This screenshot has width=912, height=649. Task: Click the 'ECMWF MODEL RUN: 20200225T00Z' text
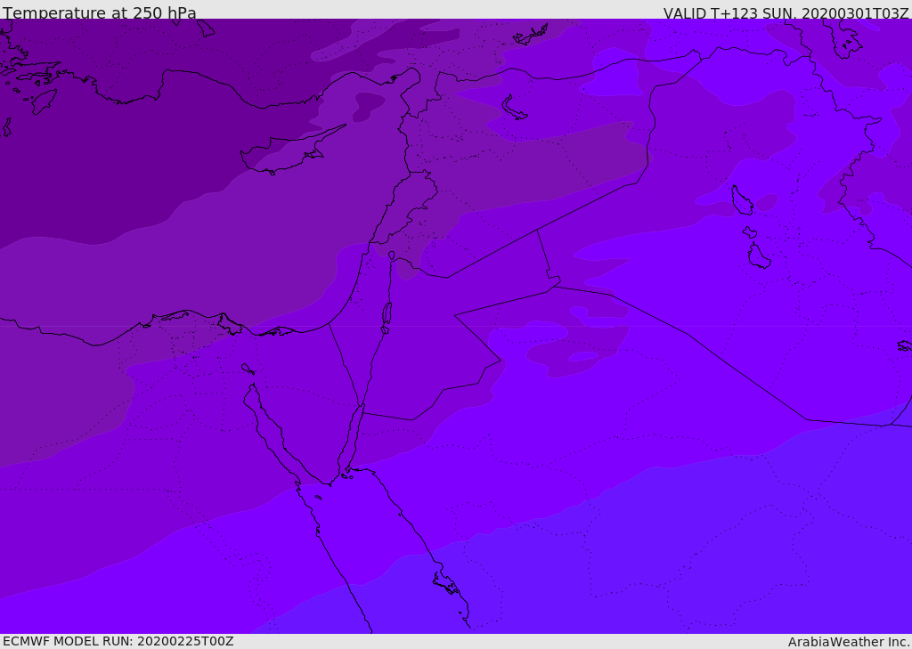[x=118, y=641]
